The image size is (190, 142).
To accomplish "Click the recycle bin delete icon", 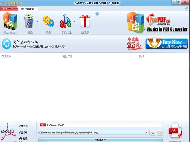I will click(29, 21).
